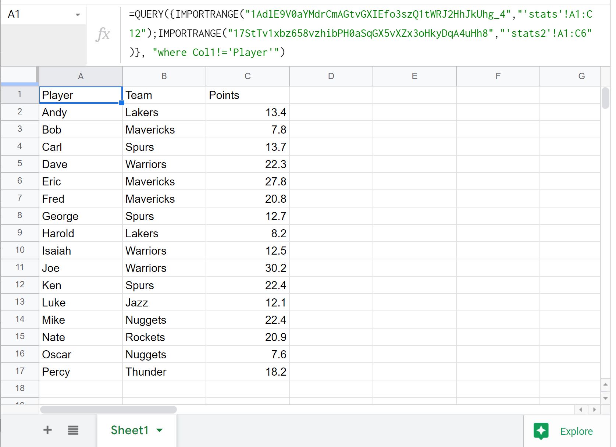Expand the Sheet1 tab options arrow

[160, 430]
